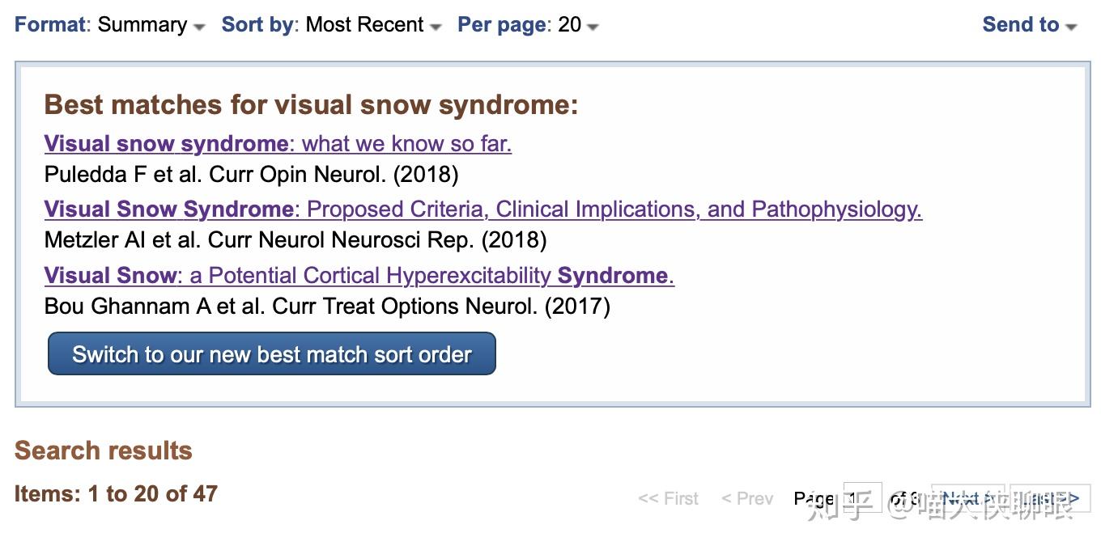Click the arrow icon beside Most Recent
Viewport: 1101px width, 550px height.
tap(436, 27)
